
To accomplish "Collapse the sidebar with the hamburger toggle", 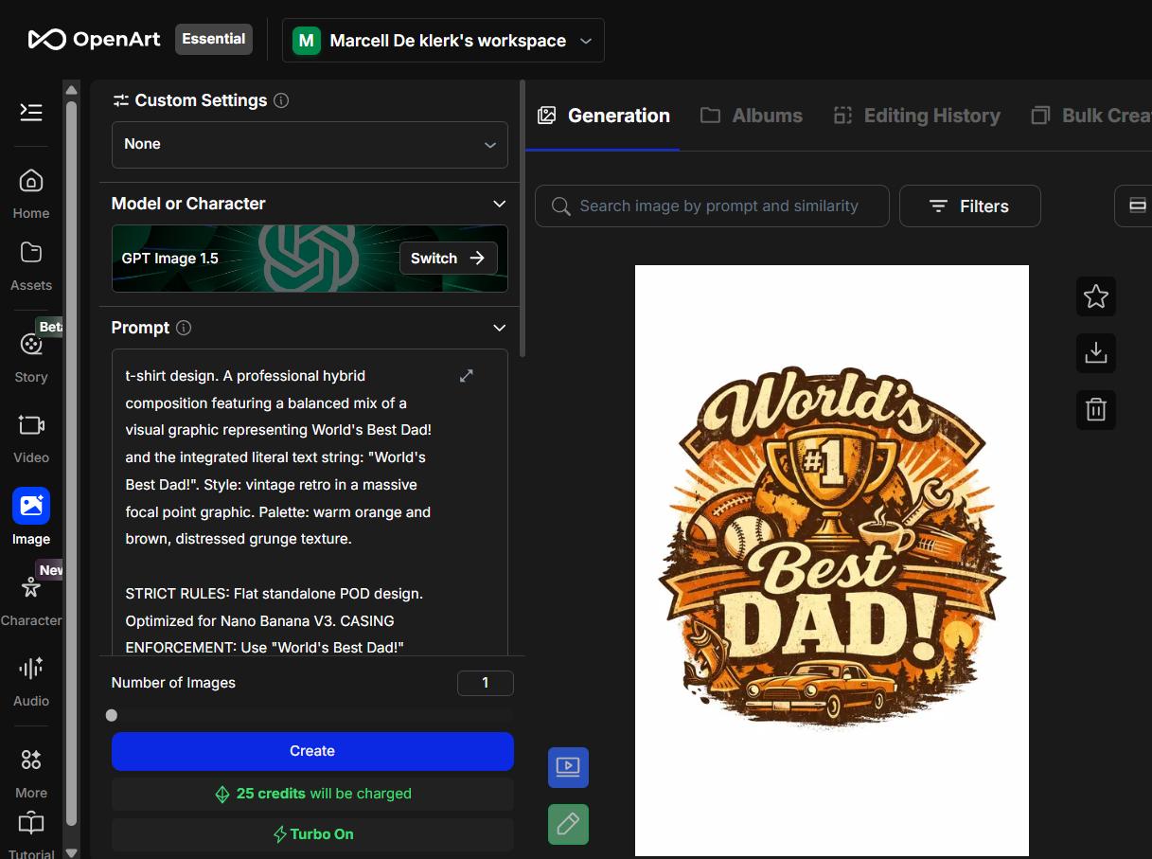I will tap(30, 112).
